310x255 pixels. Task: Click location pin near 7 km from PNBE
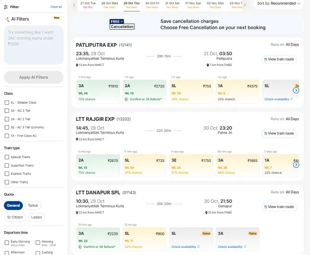point(208,65)
